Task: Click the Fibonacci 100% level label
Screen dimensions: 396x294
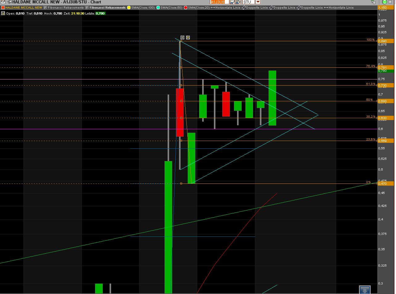Action: click(370, 40)
